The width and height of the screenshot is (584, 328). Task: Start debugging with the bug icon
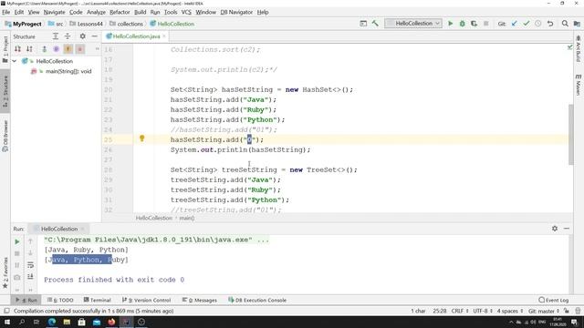463,24
